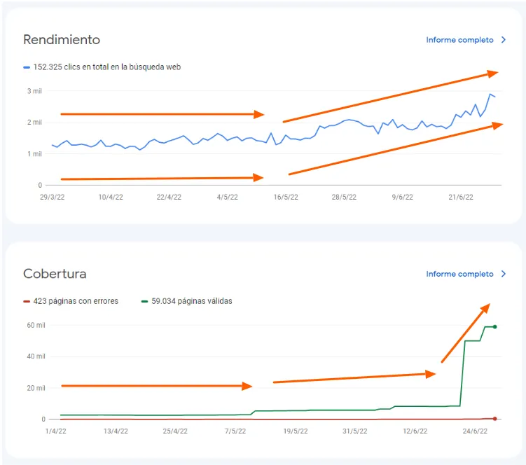Click the green endpoint dot on Cobertura chart
This screenshot has height=465, width=526.
click(494, 327)
